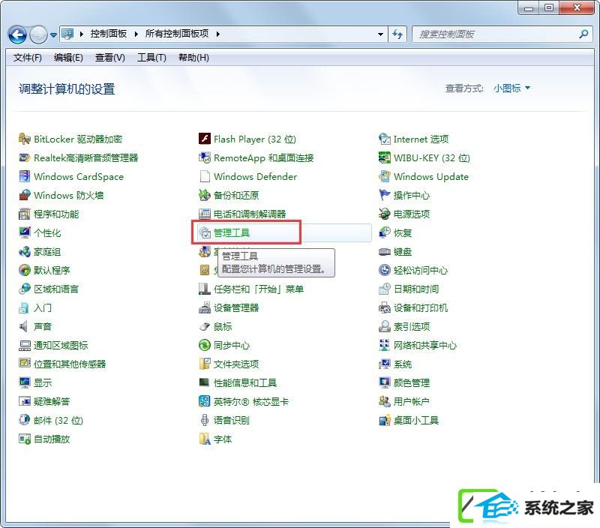Open the 通知区域图标 link
This screenshot has height=528, width=600.
tap(61, 346)
